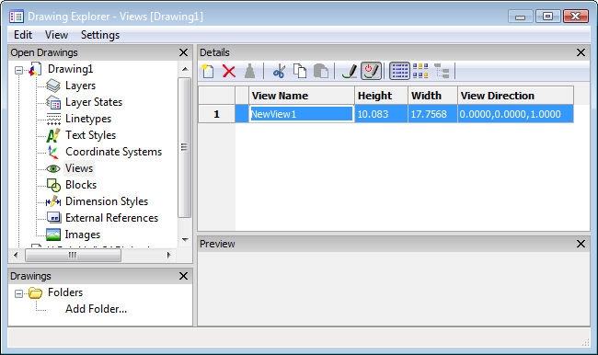Click the View Direction column header
598x355 pixels.
click(x=515, y=96)
